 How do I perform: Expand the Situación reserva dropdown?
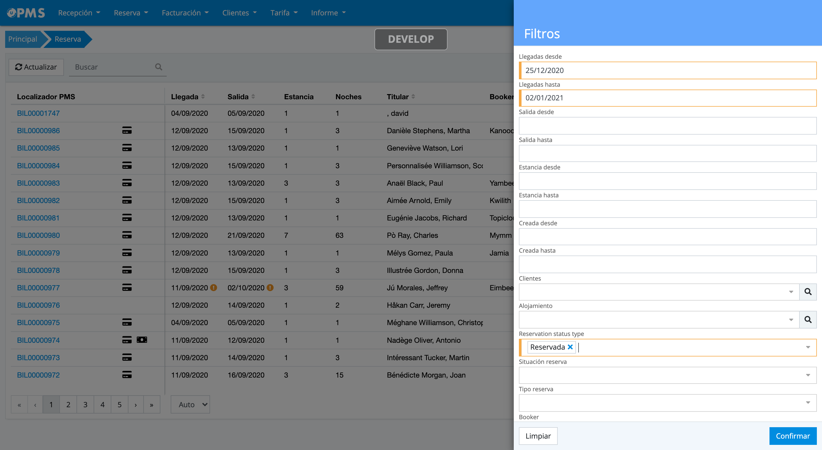click(808, 375)
